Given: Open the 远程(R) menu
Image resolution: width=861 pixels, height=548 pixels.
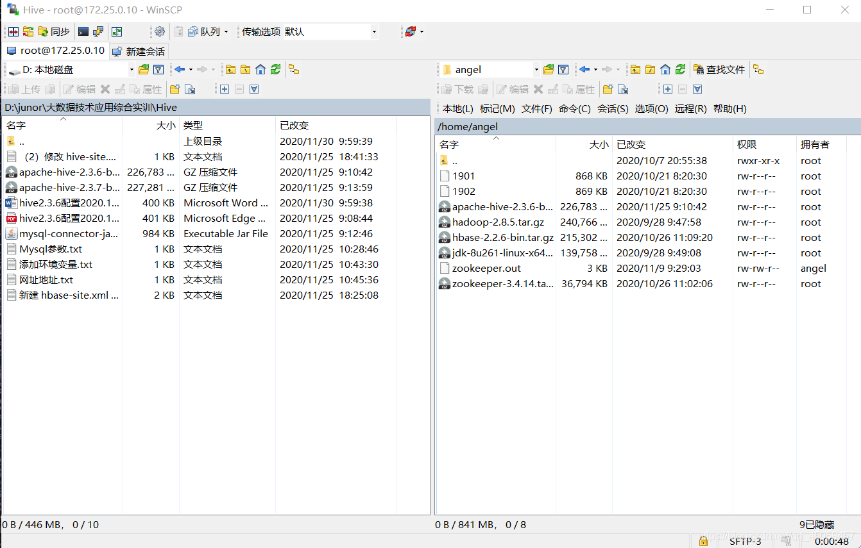Looking at the screenshot, I should point(690,109).
